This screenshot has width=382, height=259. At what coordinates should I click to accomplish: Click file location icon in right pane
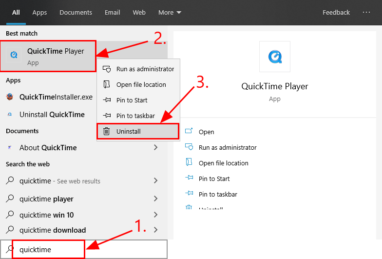click(189, 162)
